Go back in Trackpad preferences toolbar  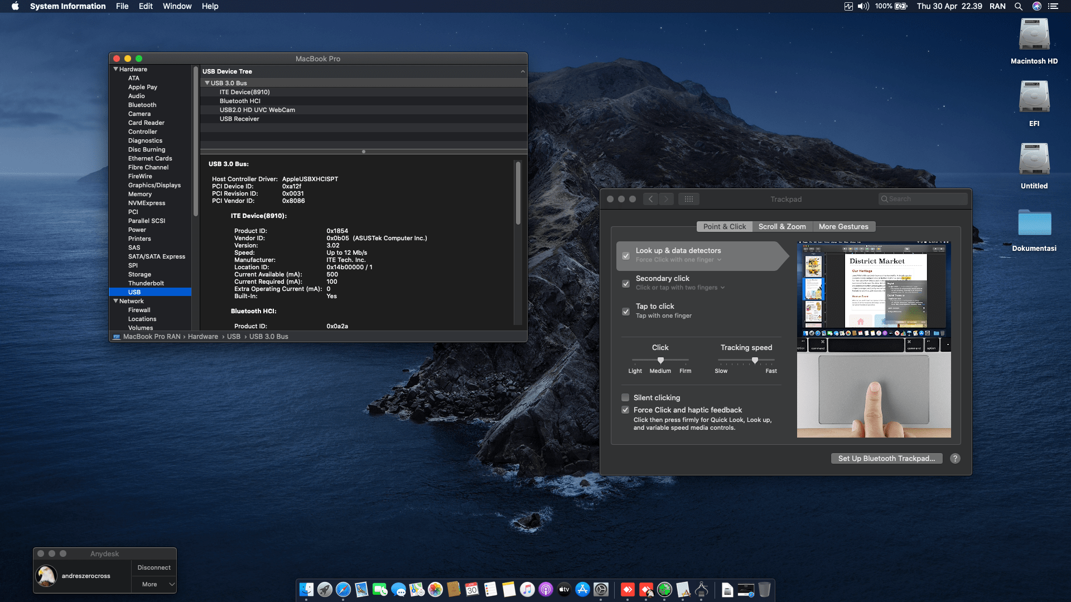650,199
